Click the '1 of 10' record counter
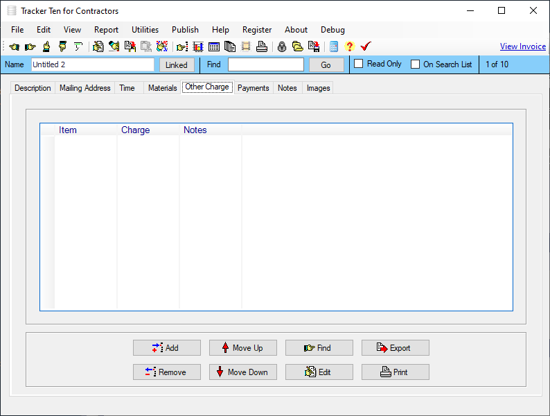 (497, 64)
